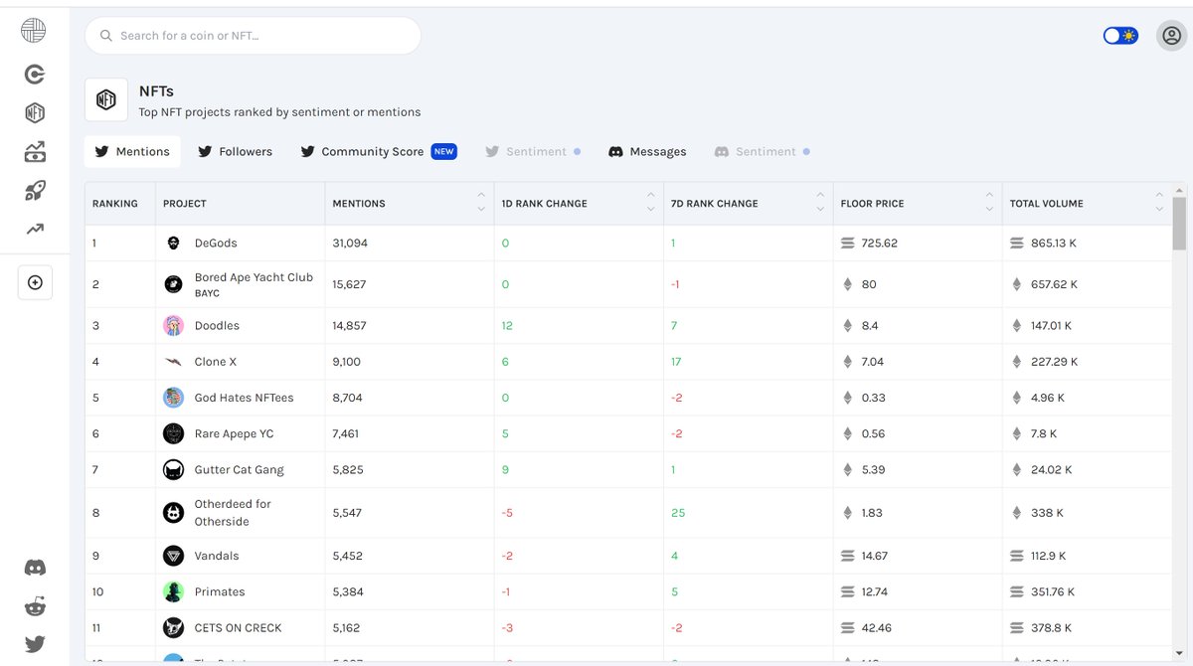Click the coin or NFT search field
Screen dimensions: 1193x666
click(253, 36)
